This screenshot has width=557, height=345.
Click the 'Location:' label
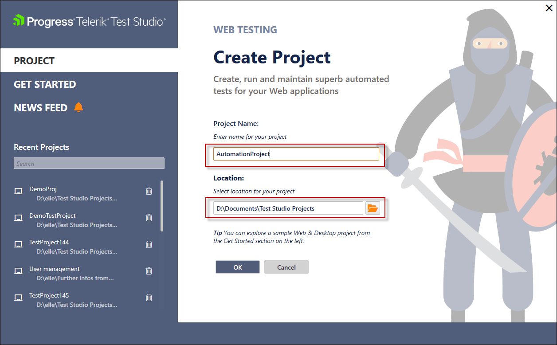[x=229, y=178]
